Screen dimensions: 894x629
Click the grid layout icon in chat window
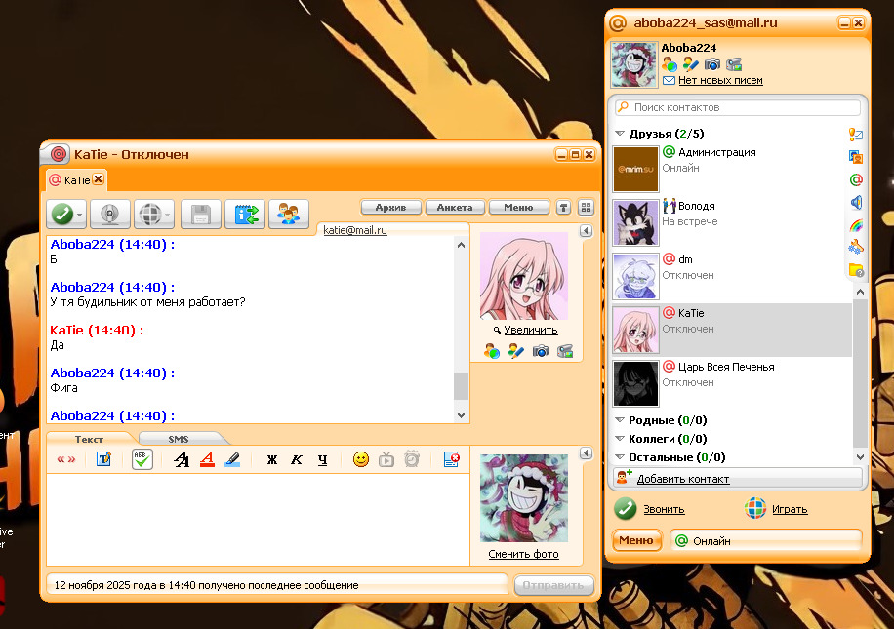(586, 208)
